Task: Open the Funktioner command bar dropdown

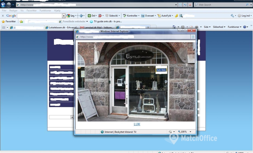Action: 234,27
